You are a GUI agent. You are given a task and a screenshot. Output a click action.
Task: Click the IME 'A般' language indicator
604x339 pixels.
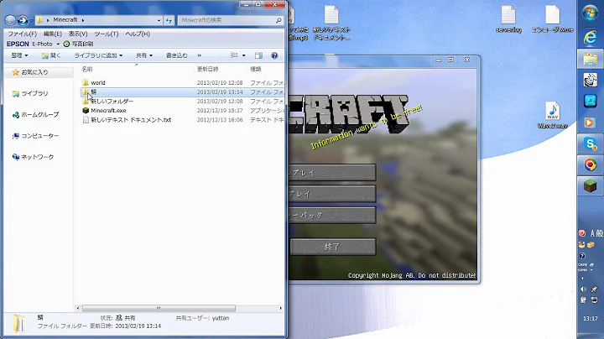(596, 233)
